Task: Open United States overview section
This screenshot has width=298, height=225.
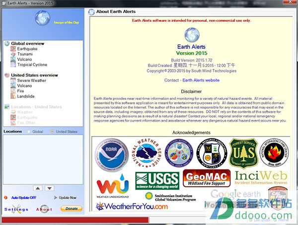Action: pos(34,75)
